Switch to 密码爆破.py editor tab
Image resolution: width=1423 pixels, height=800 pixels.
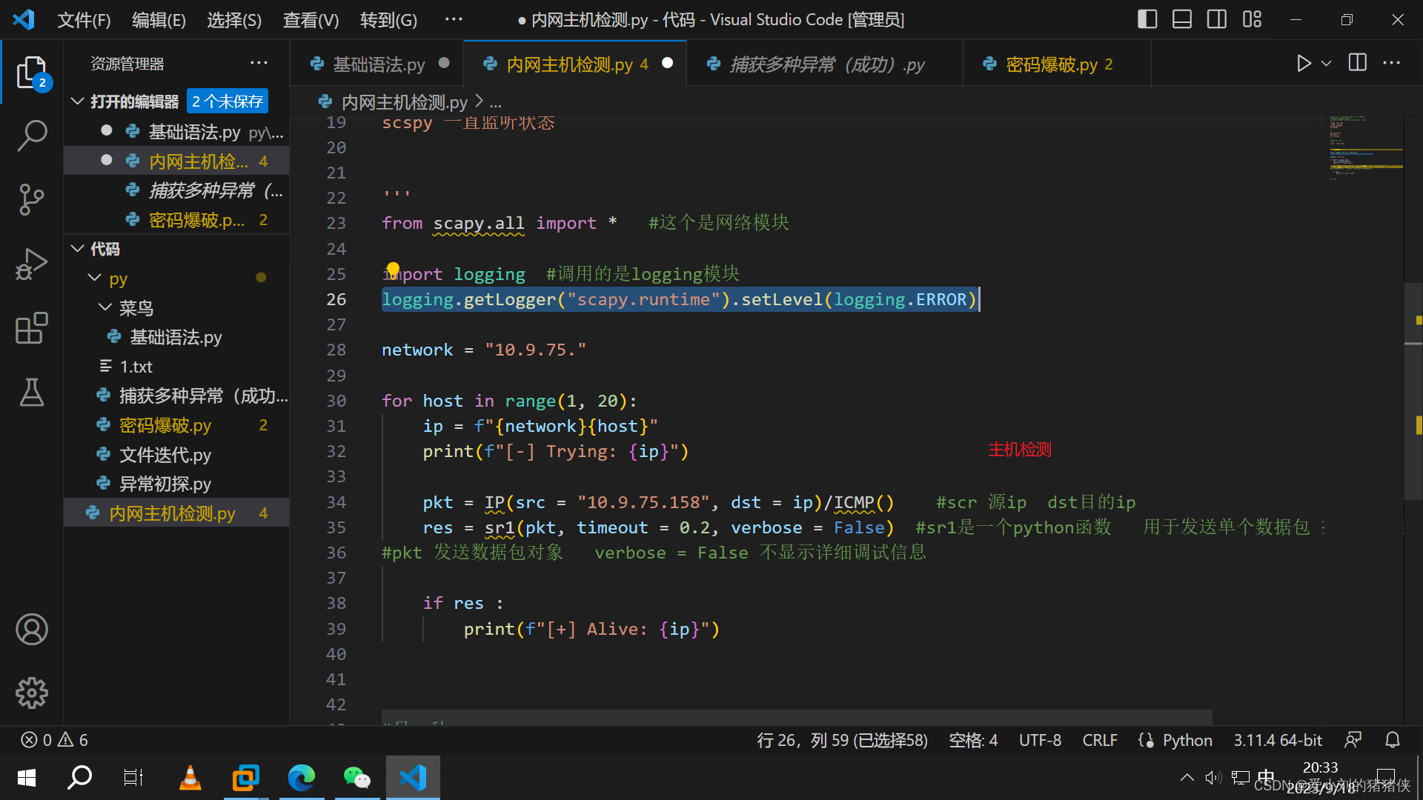[x=1056, y=64]
